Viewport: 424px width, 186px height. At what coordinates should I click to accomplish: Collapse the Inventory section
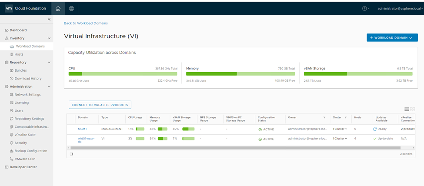(x=49, y=38)
